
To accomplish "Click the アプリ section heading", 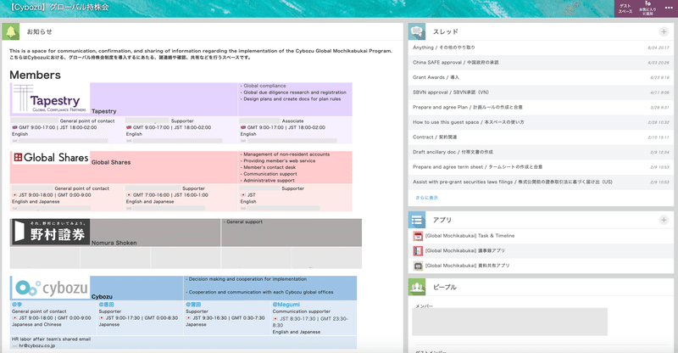I will click(x=442, y=220).
